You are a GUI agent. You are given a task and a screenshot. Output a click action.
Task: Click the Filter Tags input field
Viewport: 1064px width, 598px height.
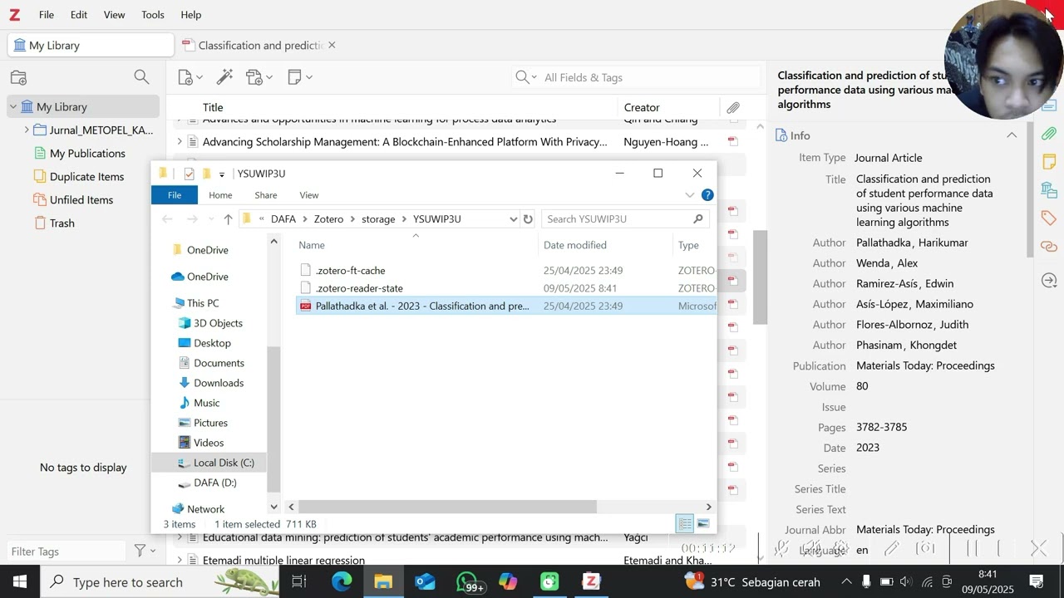(x=66, y=551)
